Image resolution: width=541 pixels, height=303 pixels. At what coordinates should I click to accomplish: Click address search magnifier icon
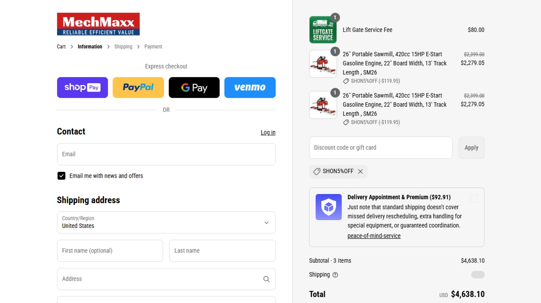click(267, 279)
